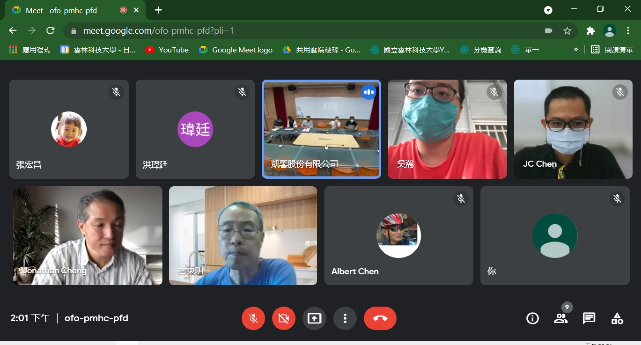Open the Chrome extensions puzzle icon

point(590,31)
